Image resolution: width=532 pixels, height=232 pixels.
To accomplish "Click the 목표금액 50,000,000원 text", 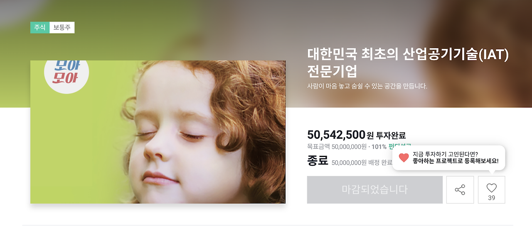I will (337, 147).
